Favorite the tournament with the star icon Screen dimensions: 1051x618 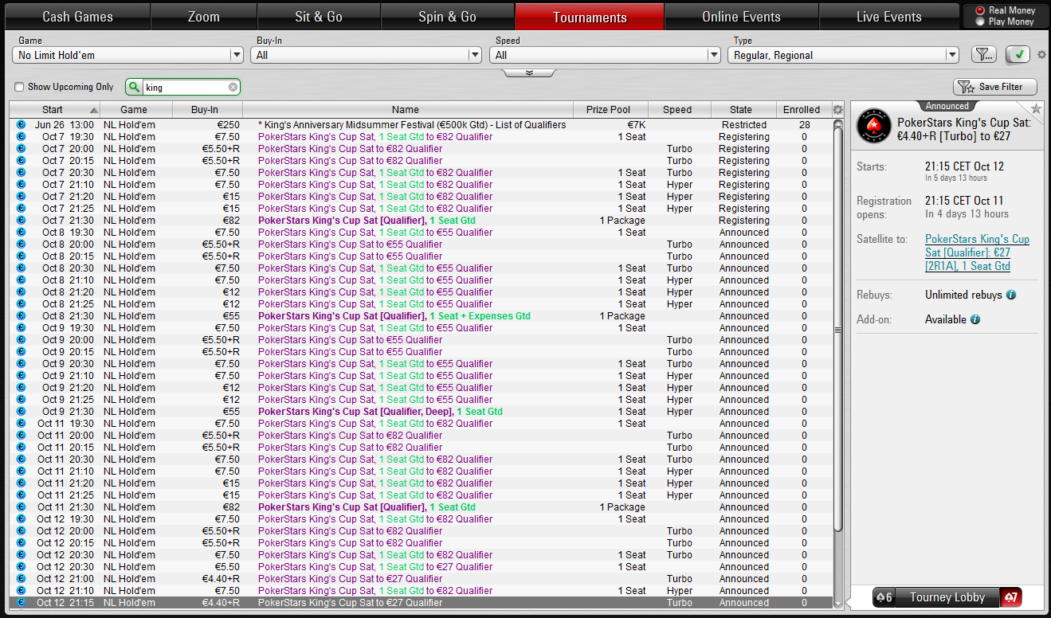[x=1036, y=108]
